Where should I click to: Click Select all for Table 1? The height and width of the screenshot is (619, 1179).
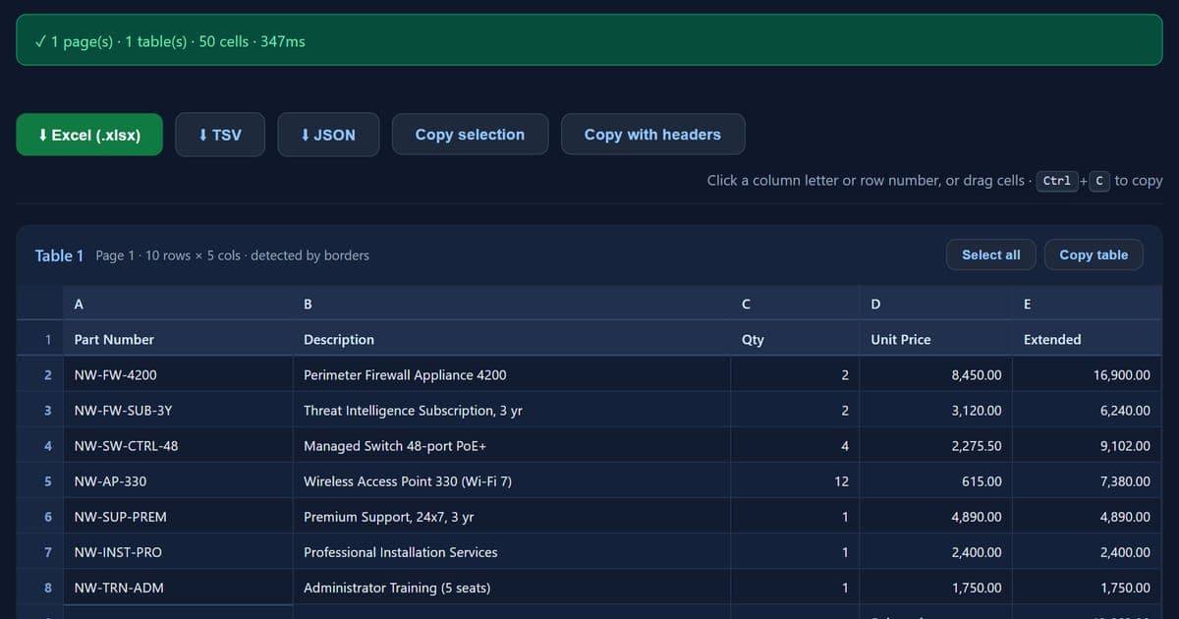coord(990,254)
